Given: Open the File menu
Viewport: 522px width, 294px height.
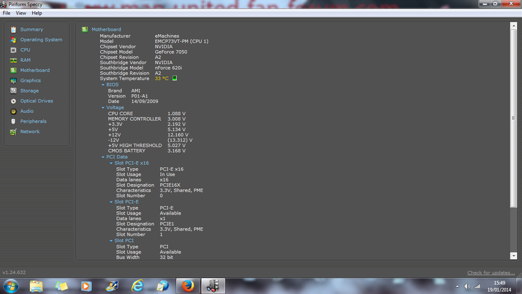Looking at the screenshot, I should tap(6, 13).
